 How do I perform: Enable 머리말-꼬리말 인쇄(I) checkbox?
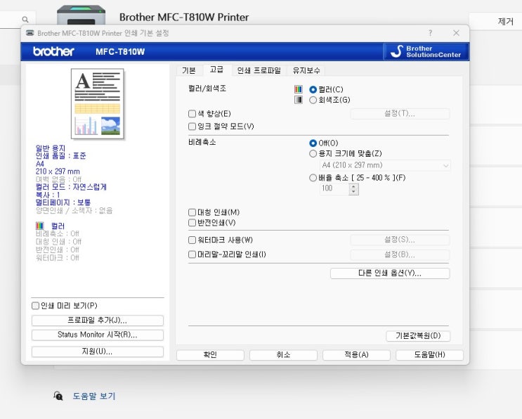coord(192,254)
